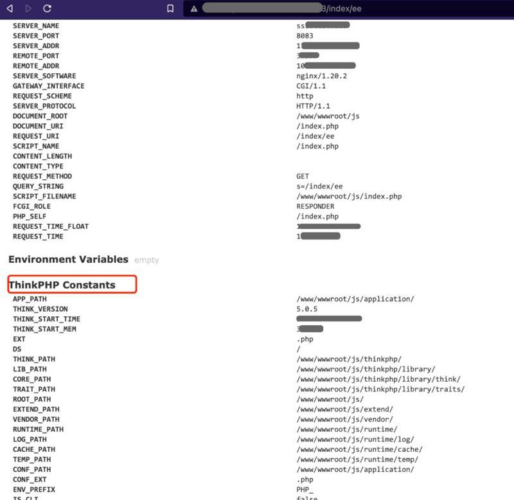Click the RUNTIME_PATH value /www/wwwroot/js/runtime/
Viewport: 514px width, 500px height.
click(346, 429)
